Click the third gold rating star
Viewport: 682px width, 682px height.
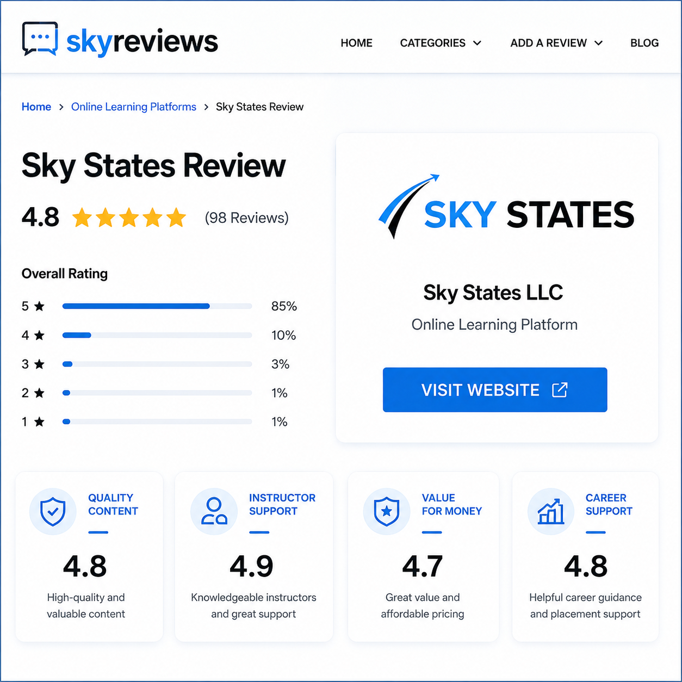(129, 217)
